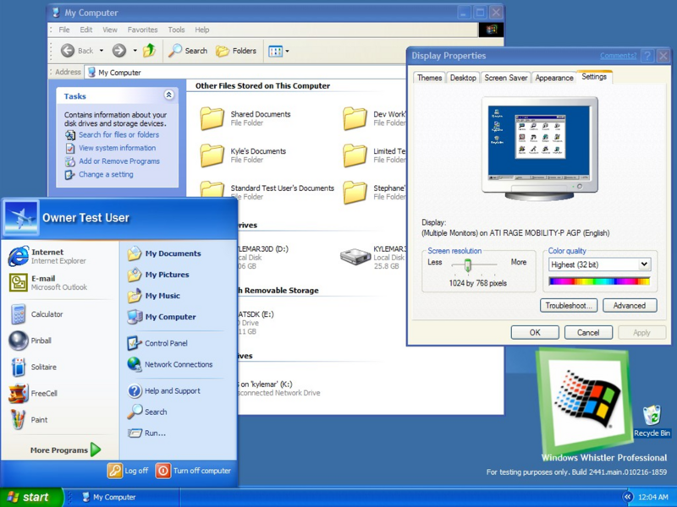This screenshot has height=507, width=677.
Task: Click Internet Explorer in Start menu
Action: tap(47, 256)
